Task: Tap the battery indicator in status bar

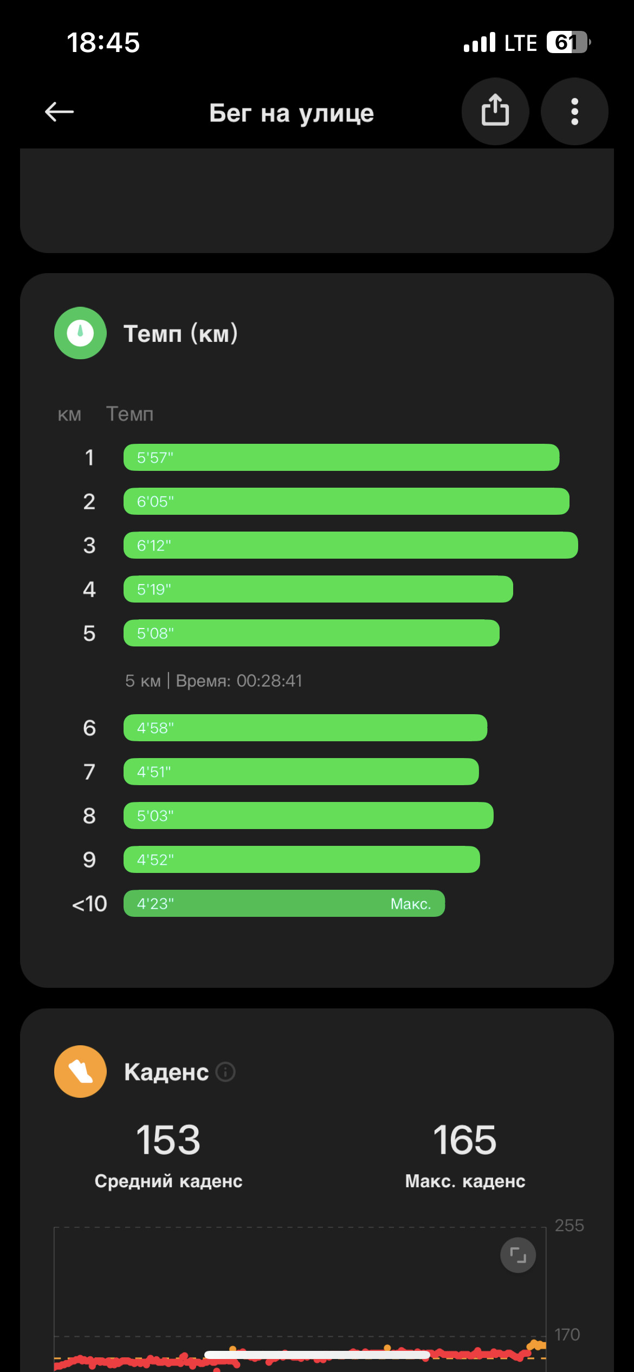Action: point(568,42)
